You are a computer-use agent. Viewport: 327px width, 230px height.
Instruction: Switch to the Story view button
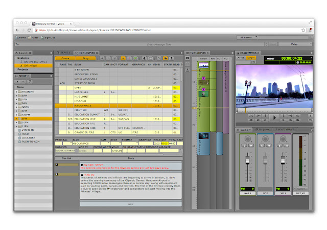pyautogui.click(x=85, y=58)
